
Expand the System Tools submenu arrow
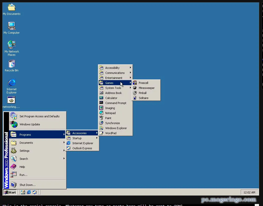tap(130, 88)
